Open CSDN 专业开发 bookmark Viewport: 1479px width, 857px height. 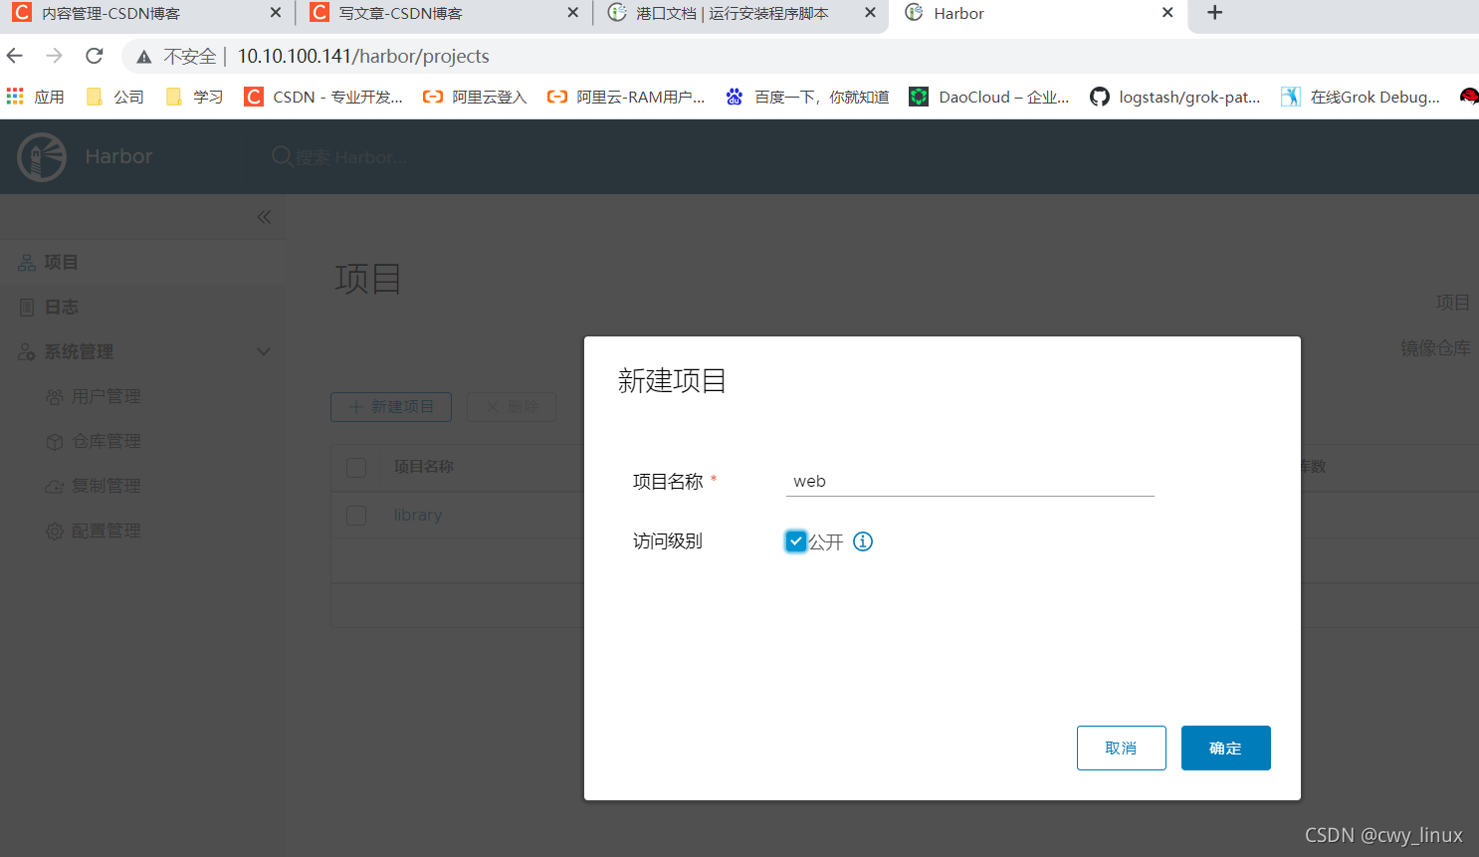coord(323,97)
